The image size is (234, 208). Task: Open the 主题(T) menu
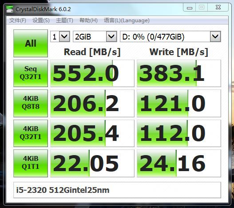point(64,20)
